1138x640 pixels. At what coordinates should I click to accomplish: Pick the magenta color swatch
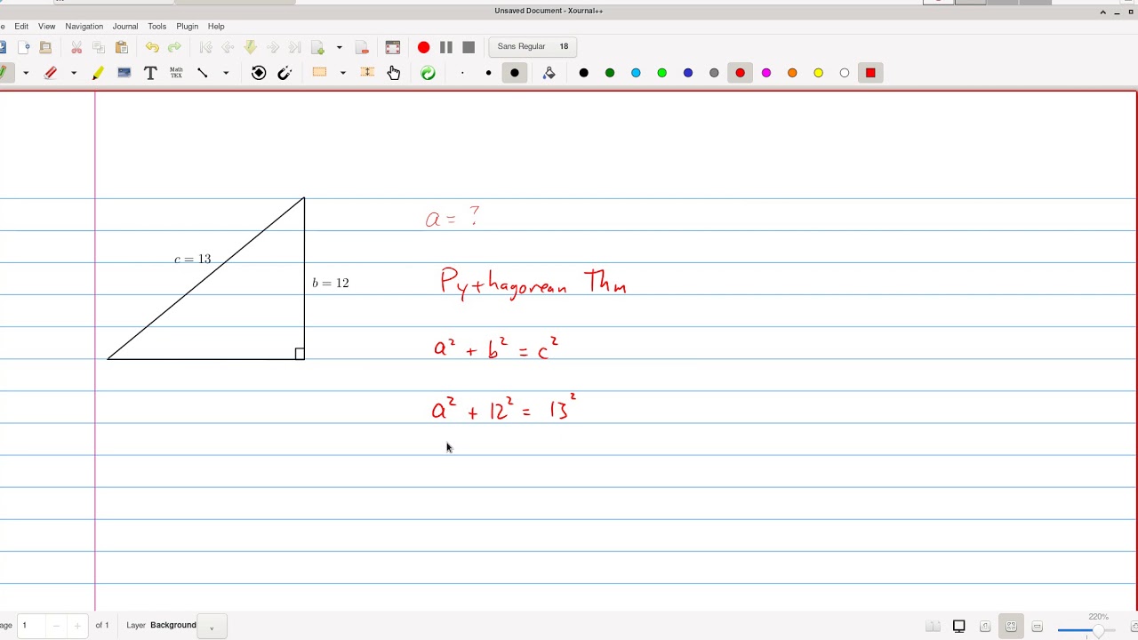click(766, 73)
